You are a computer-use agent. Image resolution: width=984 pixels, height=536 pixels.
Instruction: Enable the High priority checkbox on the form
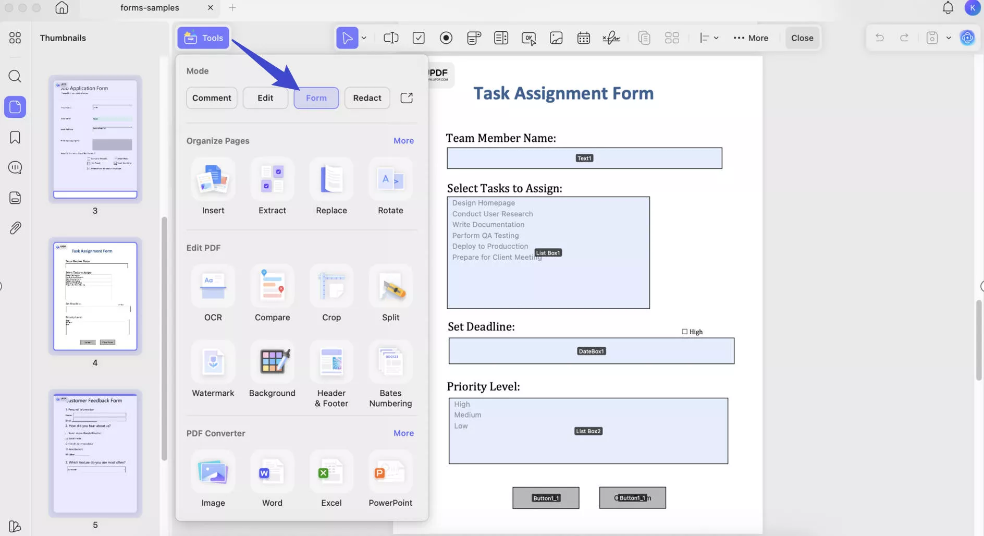(684, 331)
